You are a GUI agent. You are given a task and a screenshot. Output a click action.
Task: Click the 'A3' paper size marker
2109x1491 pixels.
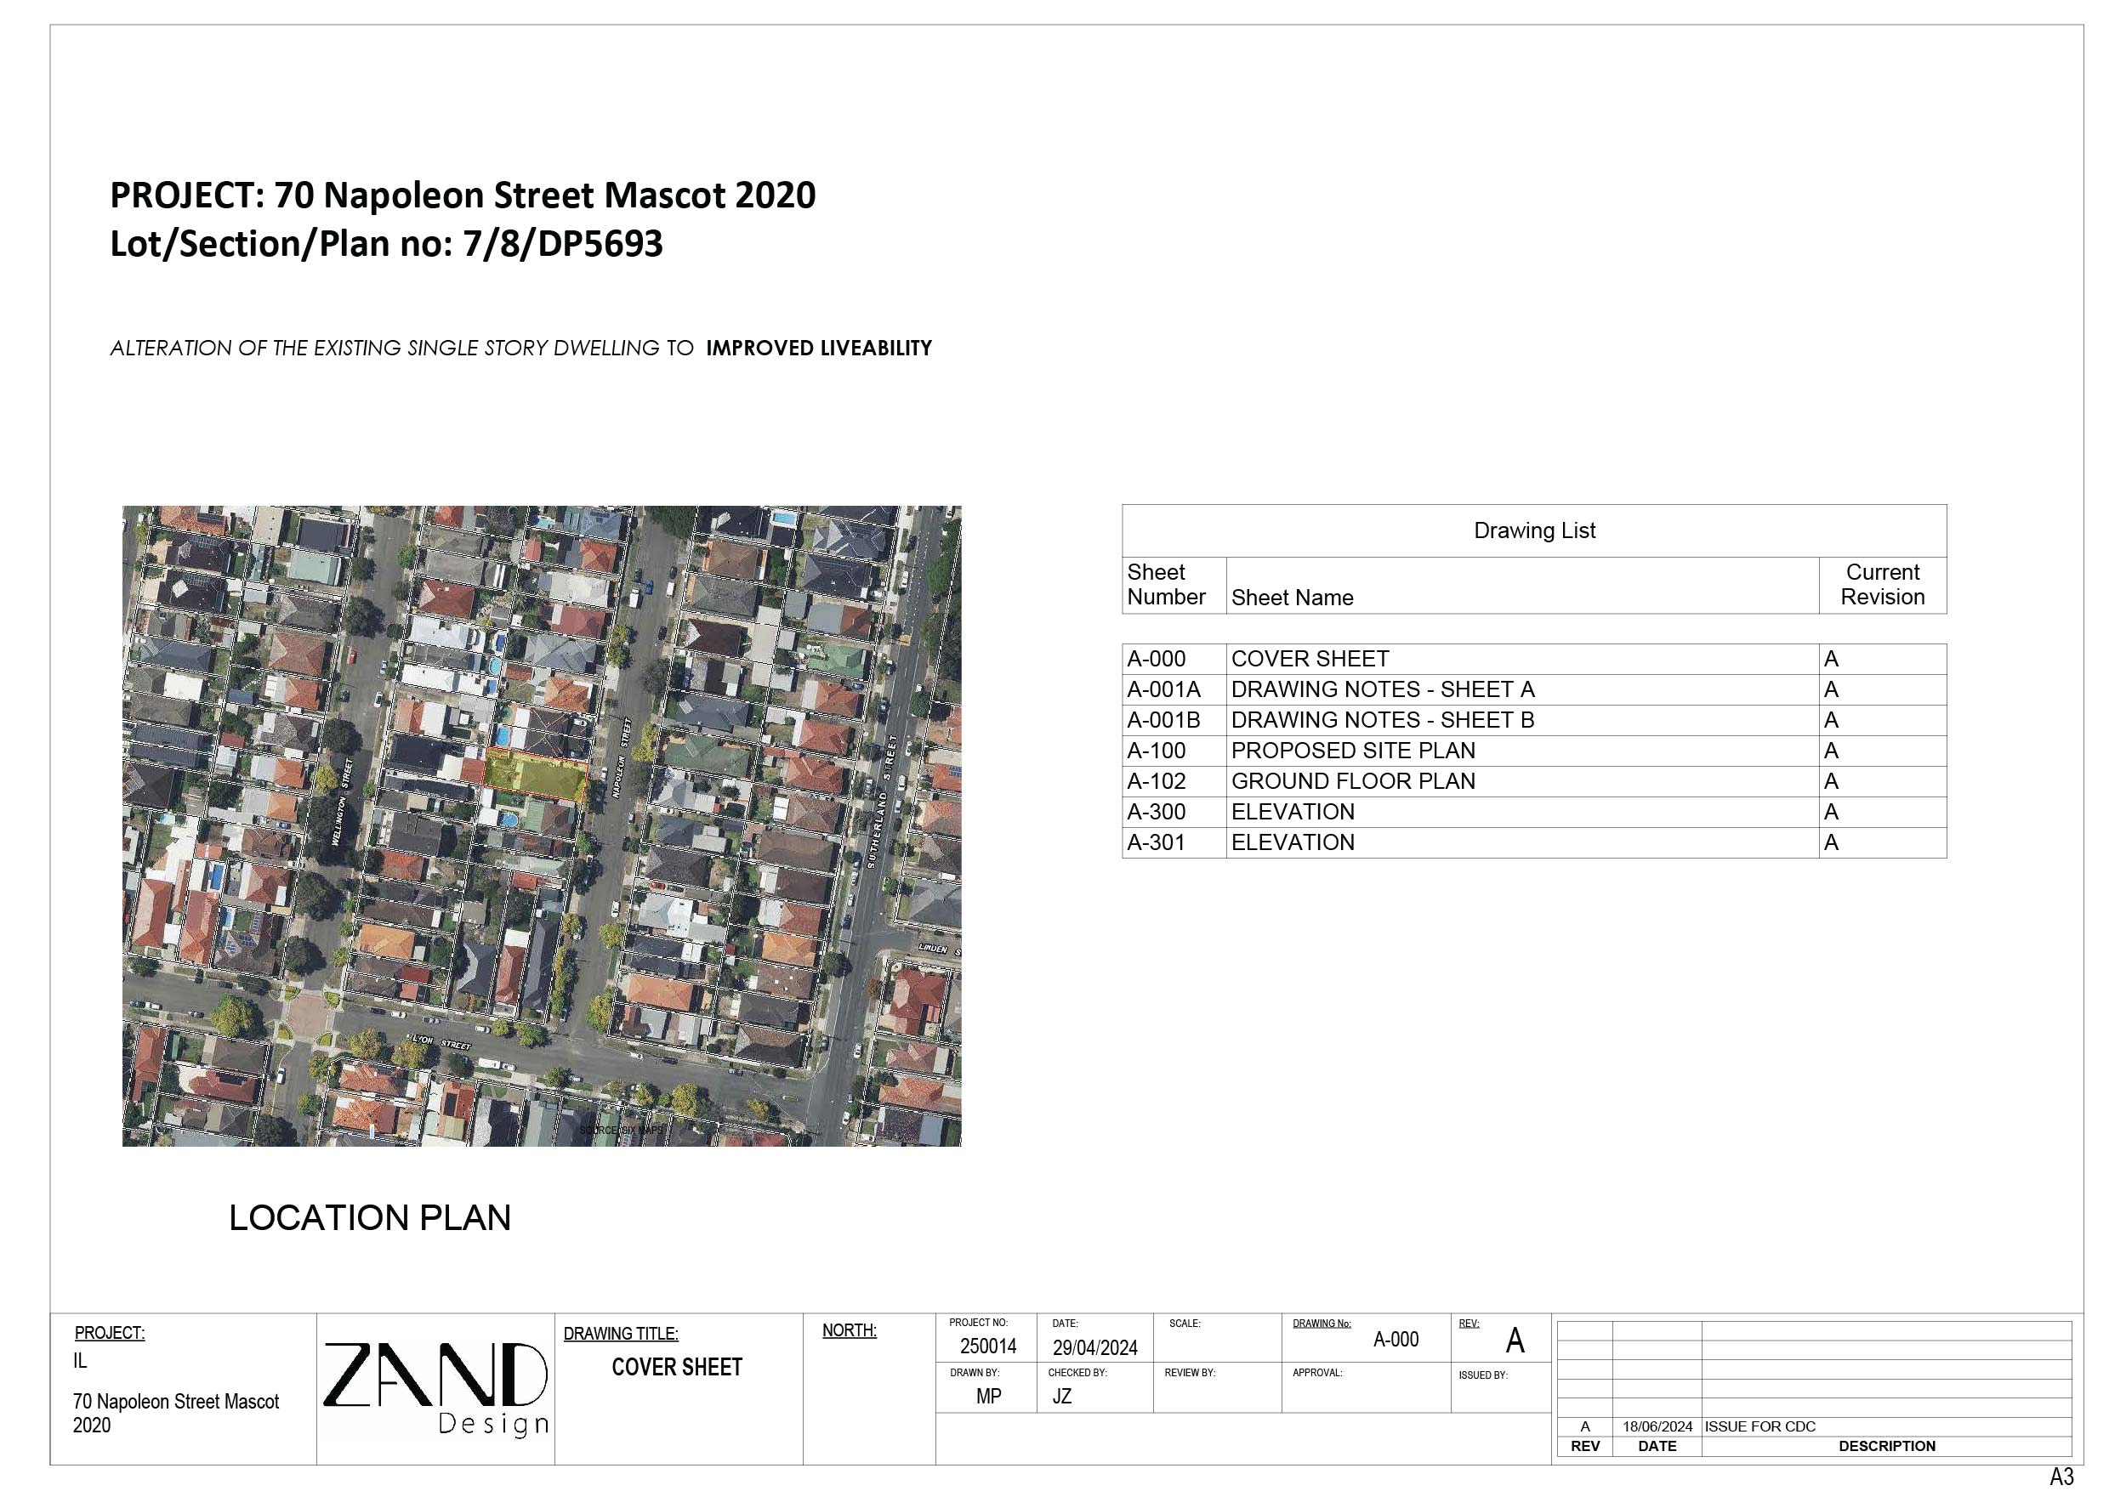tap(2061, 1477)
